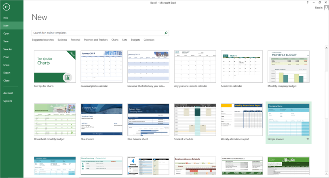Click in the online templates search field
This screenshot has height=178, width=329.
tap(97, 33)
